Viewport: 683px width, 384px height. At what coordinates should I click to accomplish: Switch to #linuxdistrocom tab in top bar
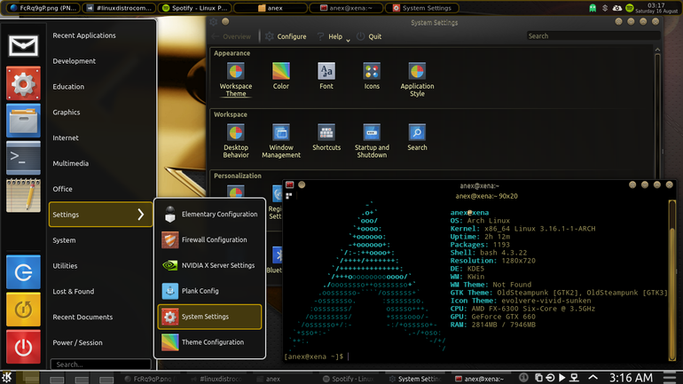click(120, 8)
